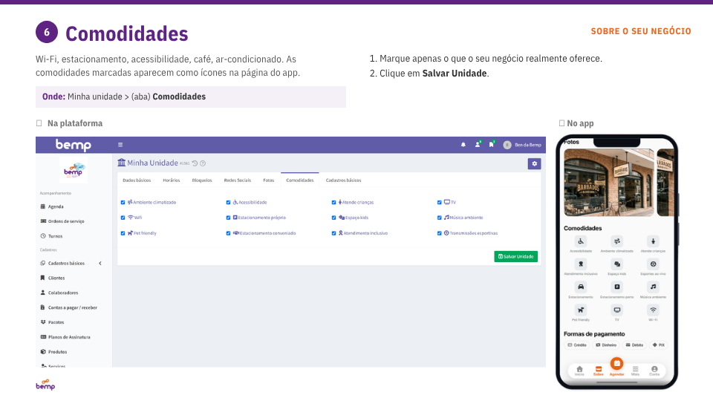
Task: Click the help question icon beside Minha Unidade
Action: pos(203,163)
